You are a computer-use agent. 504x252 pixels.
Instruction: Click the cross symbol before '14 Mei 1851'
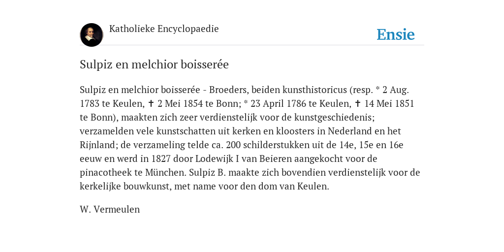click(x=357, y=104)
